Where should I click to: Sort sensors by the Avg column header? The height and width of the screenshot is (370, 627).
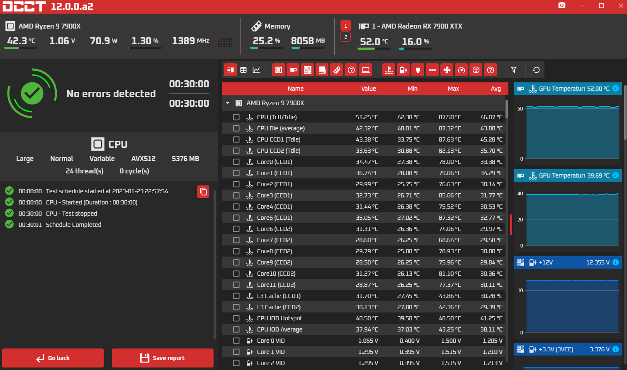pyautogui.click(x=496, y=89)
